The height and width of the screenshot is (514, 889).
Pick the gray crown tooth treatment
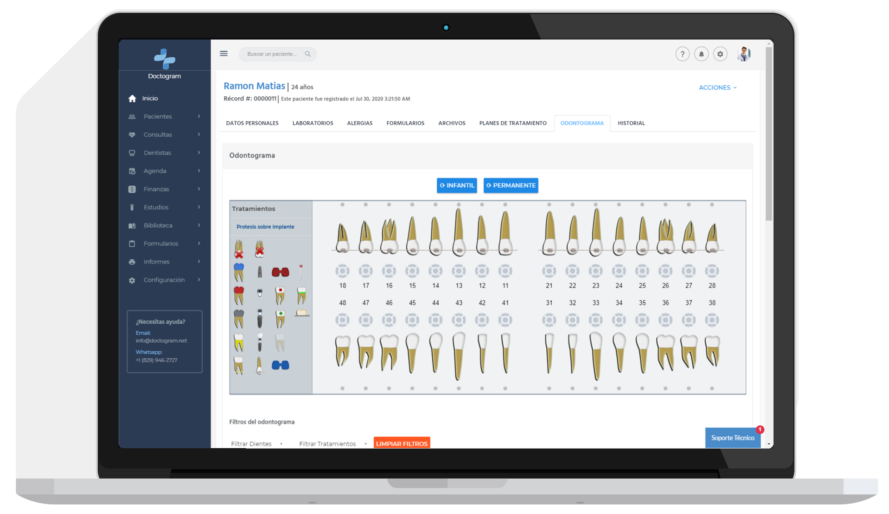pos(239,319)
